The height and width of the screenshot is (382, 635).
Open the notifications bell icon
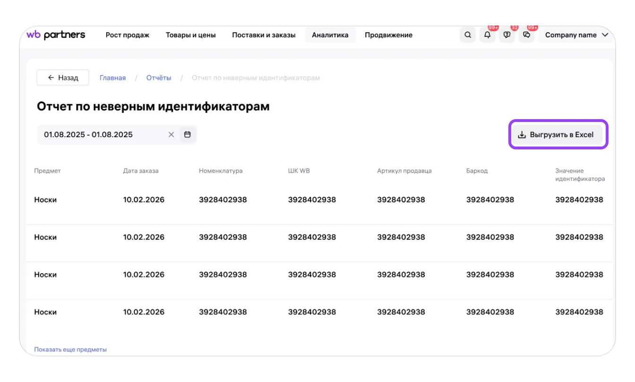(x=487, y=35)
